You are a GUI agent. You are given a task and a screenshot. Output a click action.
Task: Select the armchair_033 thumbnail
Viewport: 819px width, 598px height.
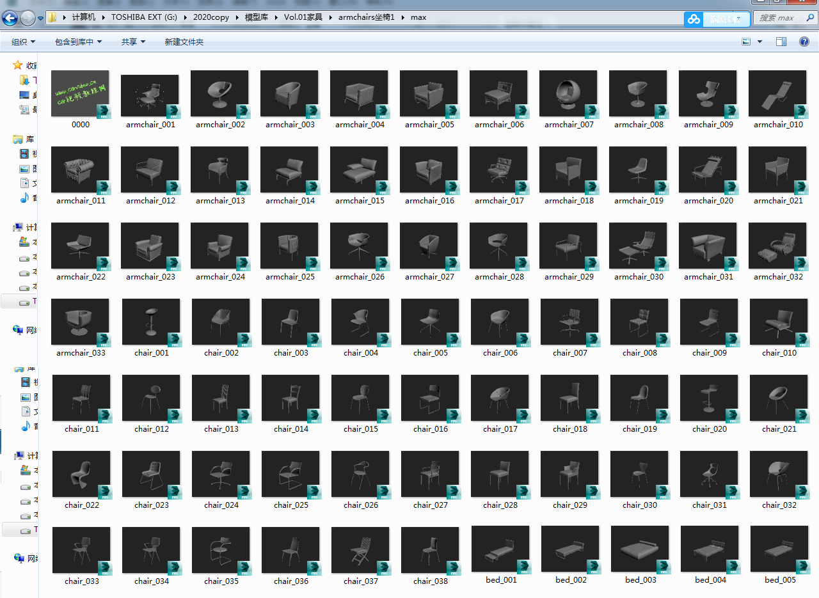click(80, 322)
